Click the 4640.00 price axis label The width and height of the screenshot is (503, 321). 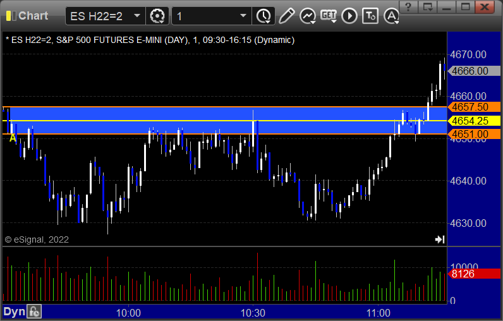[x=468, y=181]
